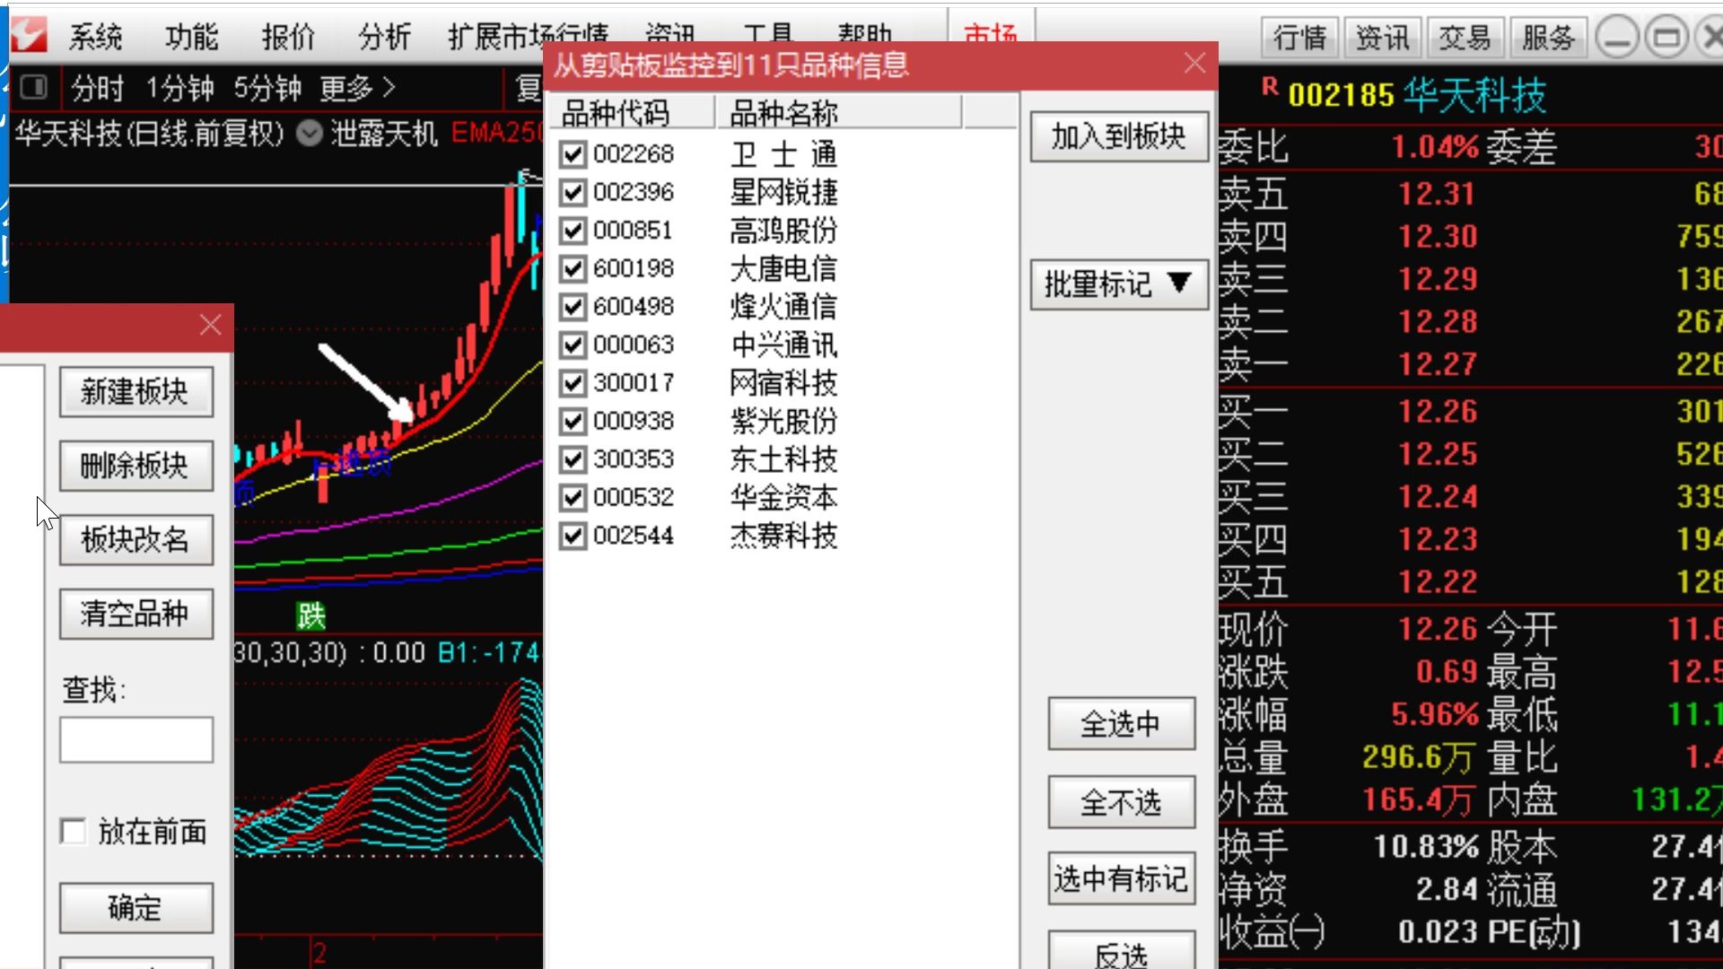The height and width of the screenshot is (969, 1723).
Task: Sort by the 品种代码 column header
Action: coord(632,113)
